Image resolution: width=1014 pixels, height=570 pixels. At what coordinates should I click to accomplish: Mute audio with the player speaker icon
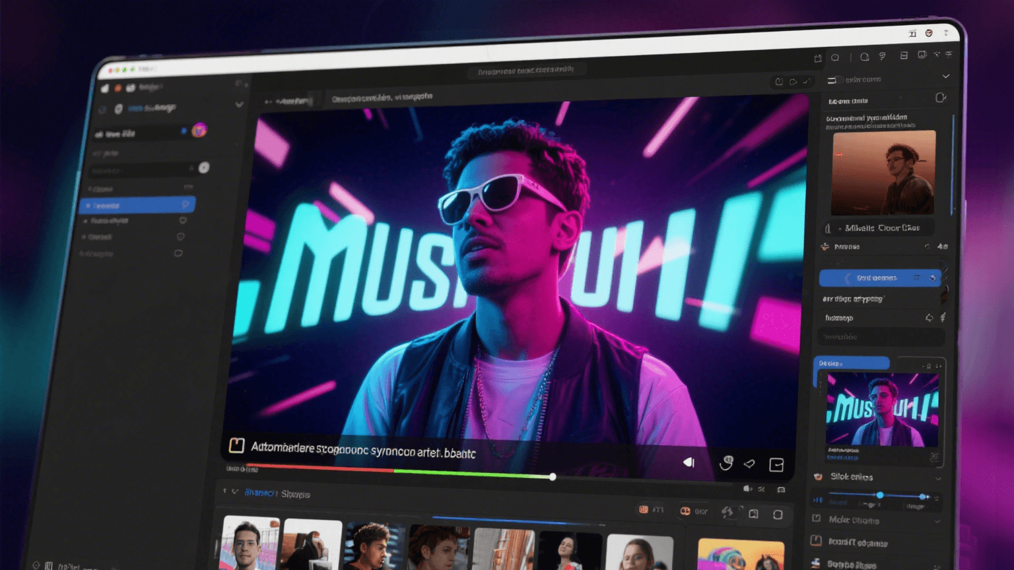coord(689,462)
